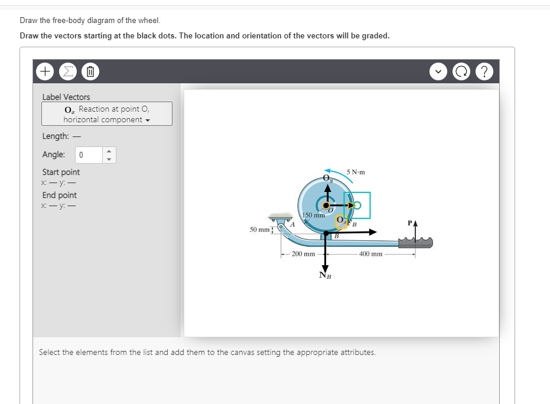Expand the Label Vectors selection list

pyautogui.click(x=106, y=113)
